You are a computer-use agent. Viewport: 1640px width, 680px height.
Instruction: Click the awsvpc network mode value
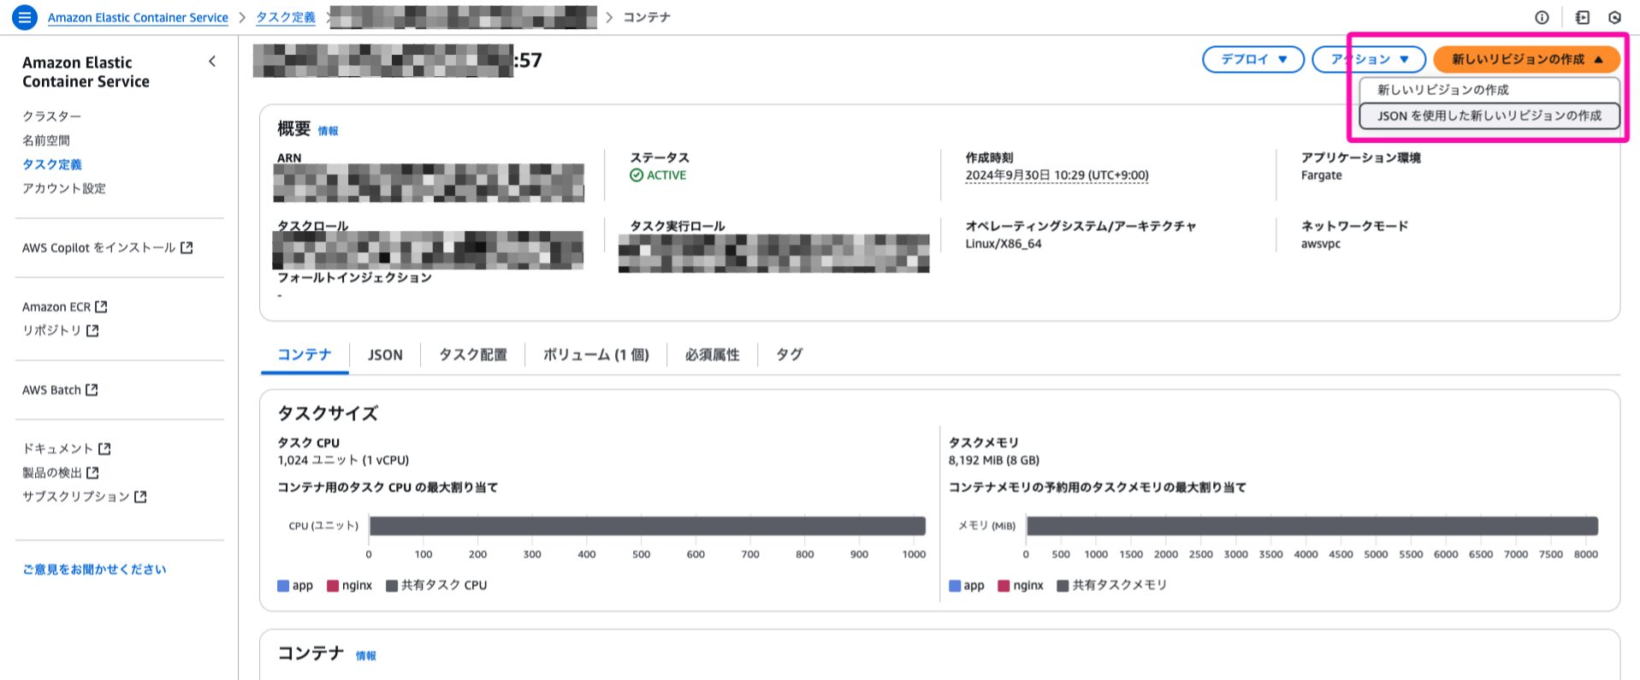pyautogui.click(x=1321, y=244)
